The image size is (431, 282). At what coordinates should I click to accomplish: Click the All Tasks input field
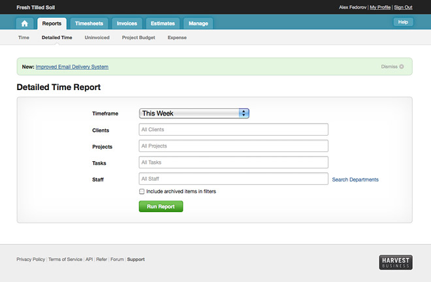pyautogui.click(x=233, y=162)
